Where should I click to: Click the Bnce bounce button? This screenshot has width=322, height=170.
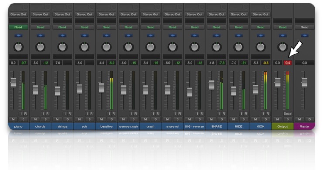(288, 114)
